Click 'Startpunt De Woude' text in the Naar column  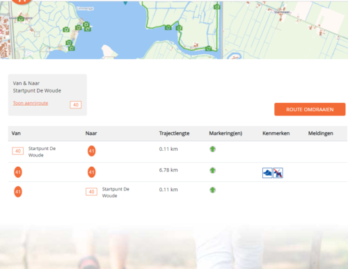pos(116,193)
